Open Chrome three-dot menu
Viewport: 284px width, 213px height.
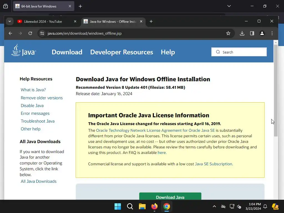pos(272,33)
